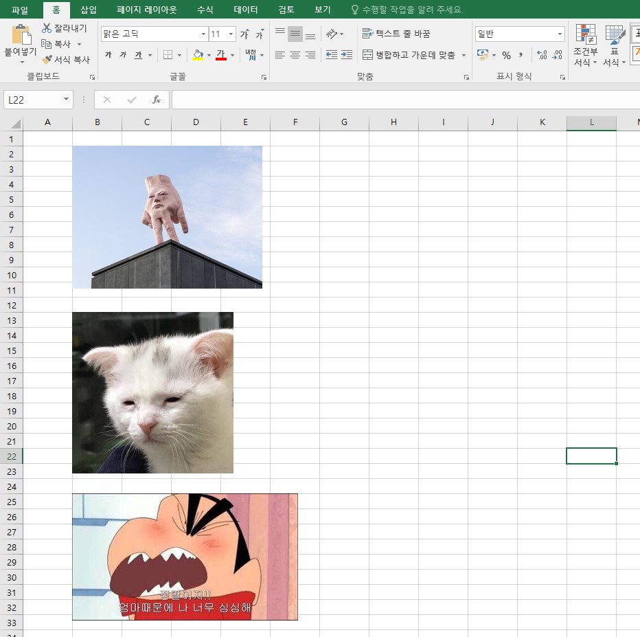Toggle center text horizontally
The width and height of the screenshot is (640, 637).
(x=295, y=55)
